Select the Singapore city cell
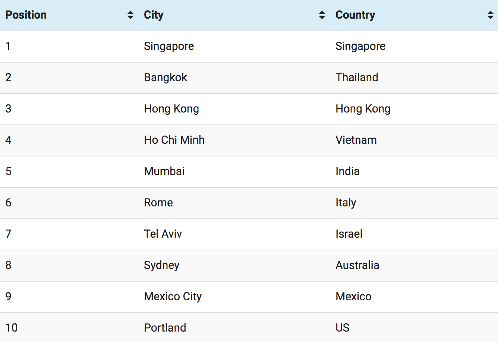The image size is (498, 342). coord(234,47)
